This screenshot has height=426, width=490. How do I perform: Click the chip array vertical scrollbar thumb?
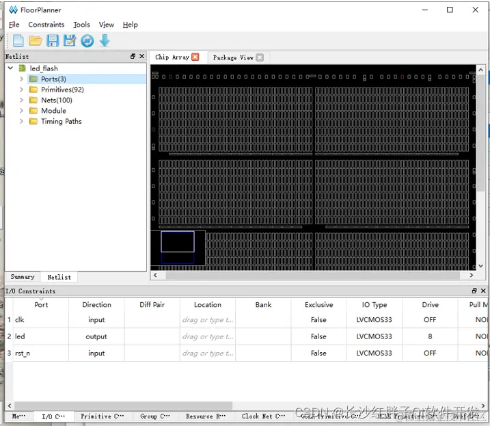pyautogui.click(x=480, y=132)
